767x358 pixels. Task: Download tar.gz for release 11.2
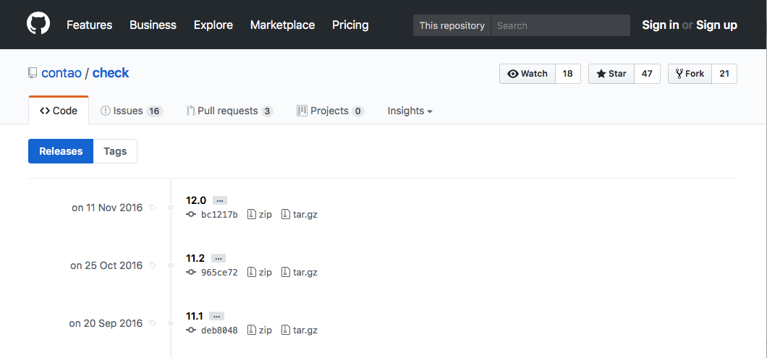(x=300, y=272)
